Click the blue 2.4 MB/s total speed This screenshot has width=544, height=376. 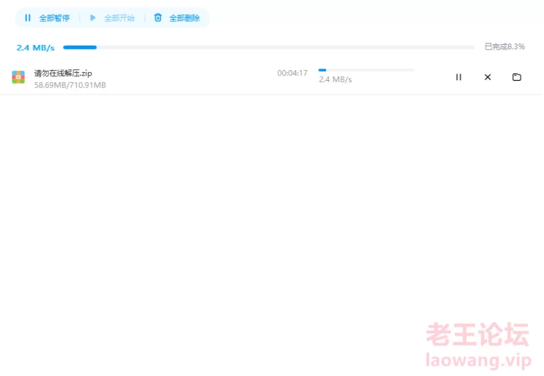(35, 48)
